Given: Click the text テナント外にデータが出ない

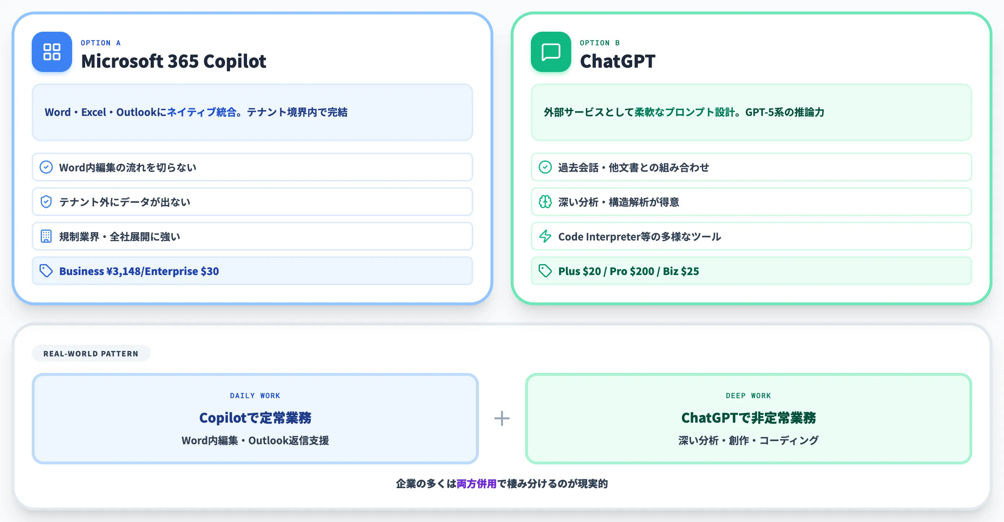Looking at the screenshot, I should point(125,202).
